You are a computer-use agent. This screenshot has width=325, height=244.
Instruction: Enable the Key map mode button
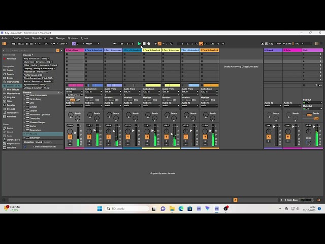[271, 44]
